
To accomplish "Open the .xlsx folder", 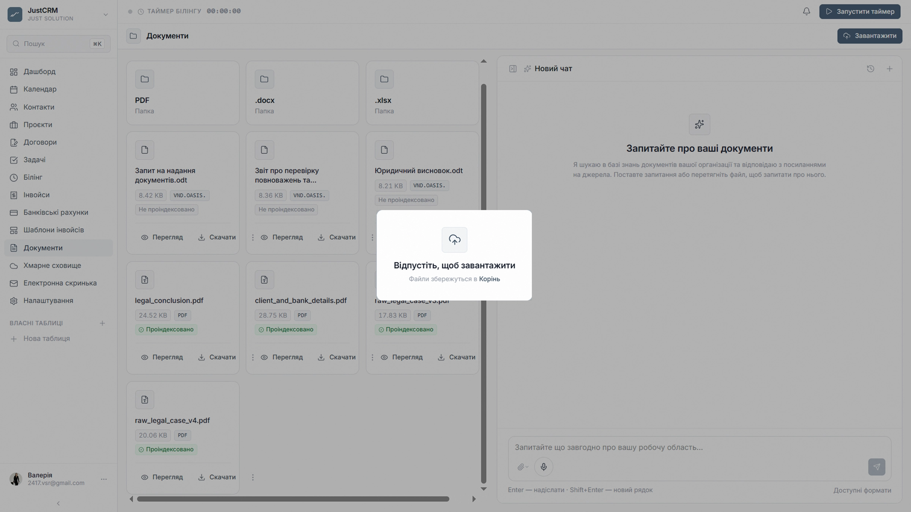I will [422, 93].
